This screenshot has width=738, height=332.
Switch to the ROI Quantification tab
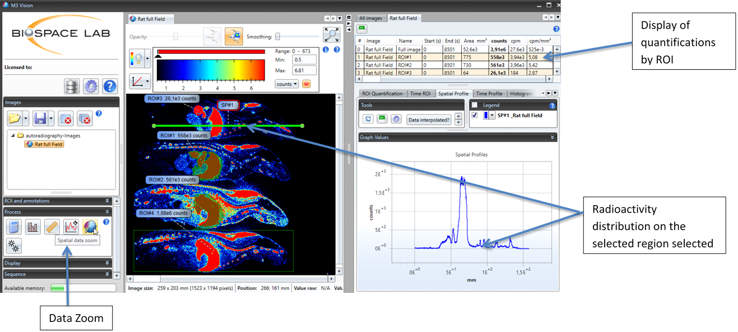tap(382, 93)
